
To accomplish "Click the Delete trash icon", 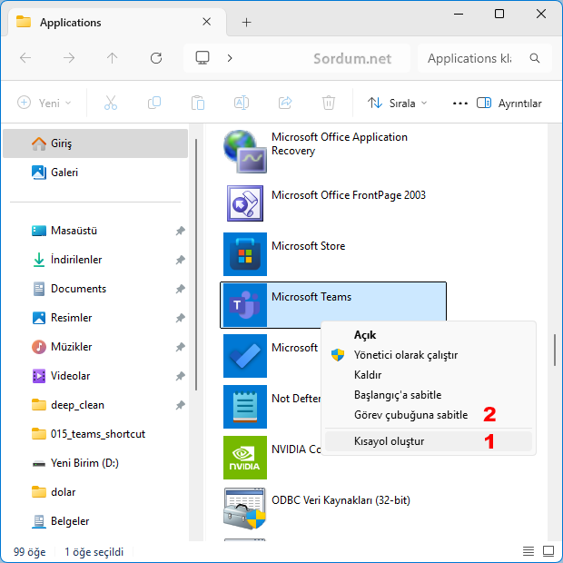I will tap(328, 103).
